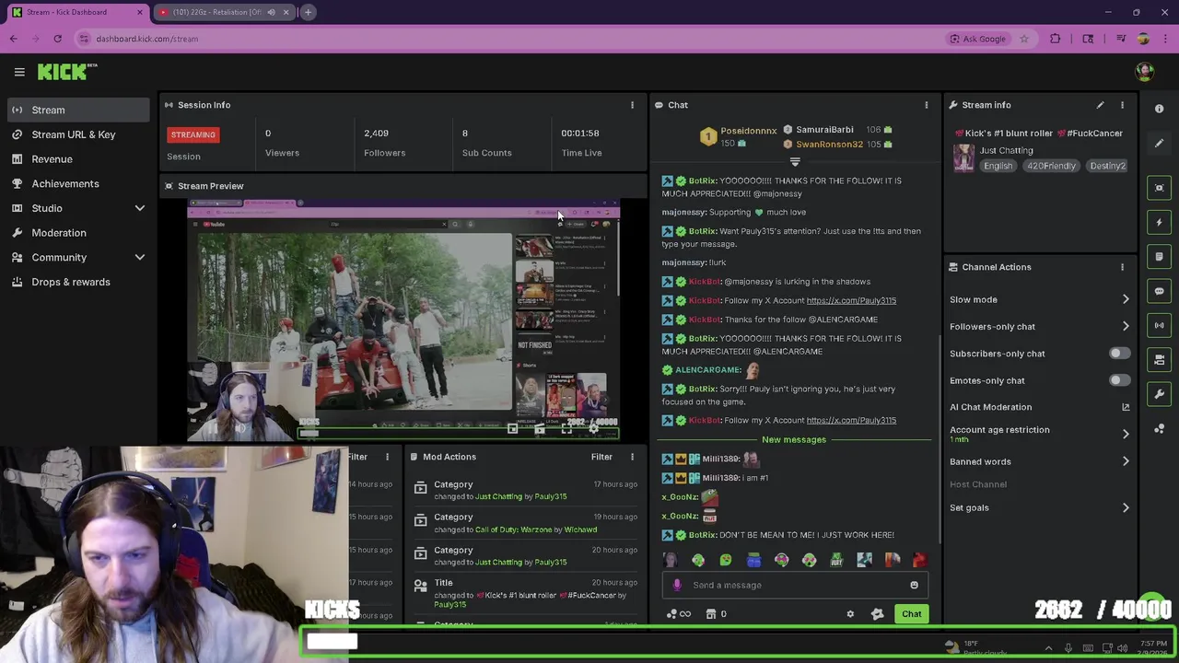Open chat settings gear icon
Image resolution: width=1179 pixels, height=663 pixels.
[850, 614]
